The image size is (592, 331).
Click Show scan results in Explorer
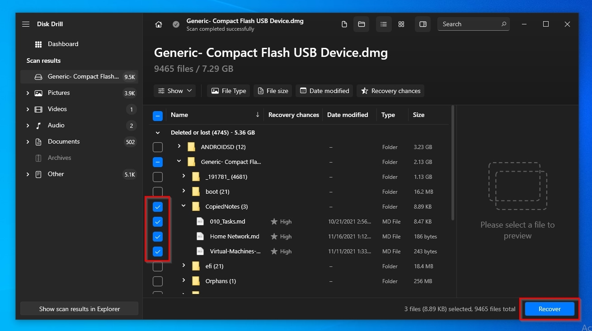[x=80, y=309]
